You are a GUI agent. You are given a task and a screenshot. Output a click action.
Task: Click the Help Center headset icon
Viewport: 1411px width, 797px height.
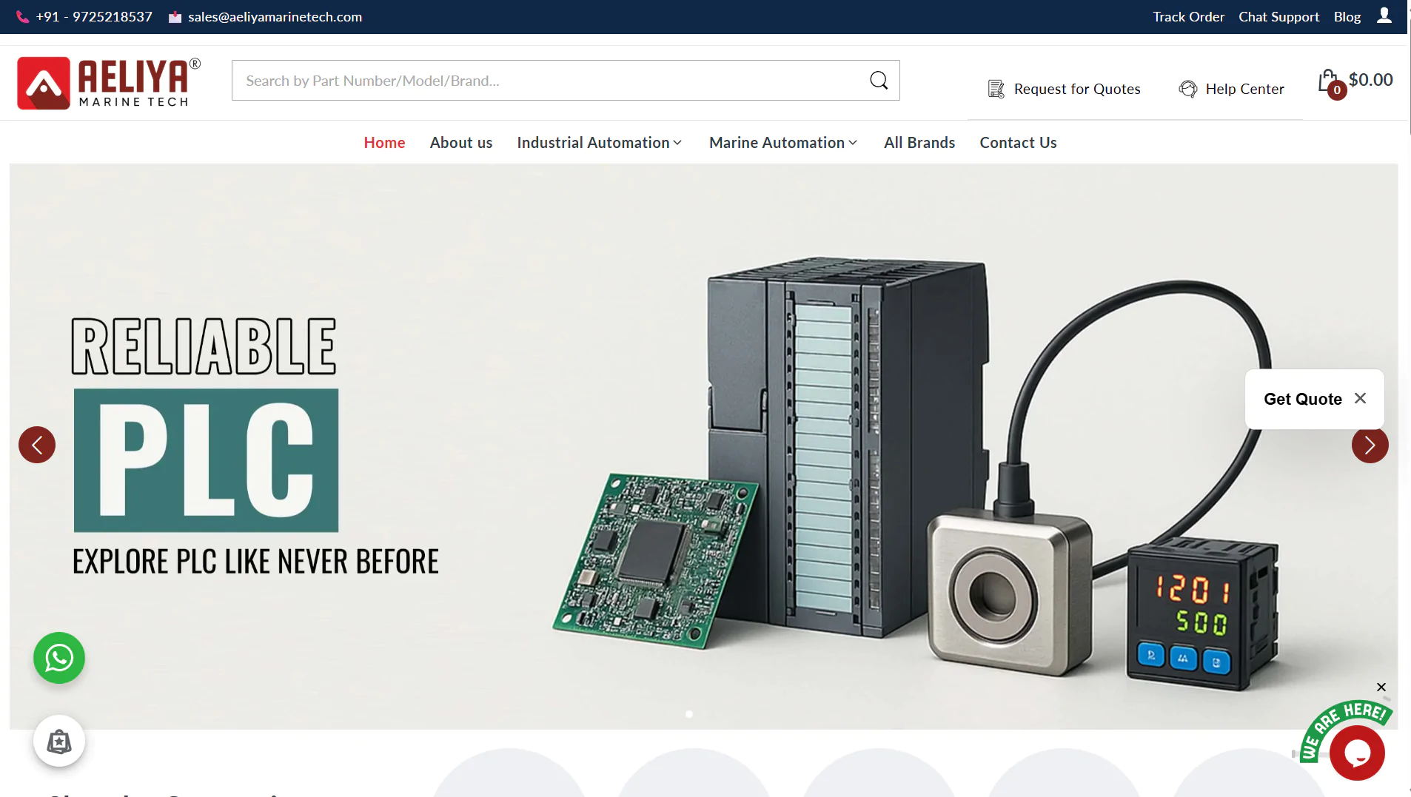coord(1188,88)
